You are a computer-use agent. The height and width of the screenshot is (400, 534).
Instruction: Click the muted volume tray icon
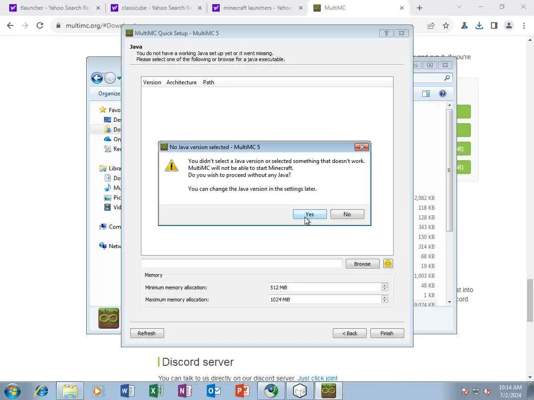(x=487, y=392)
